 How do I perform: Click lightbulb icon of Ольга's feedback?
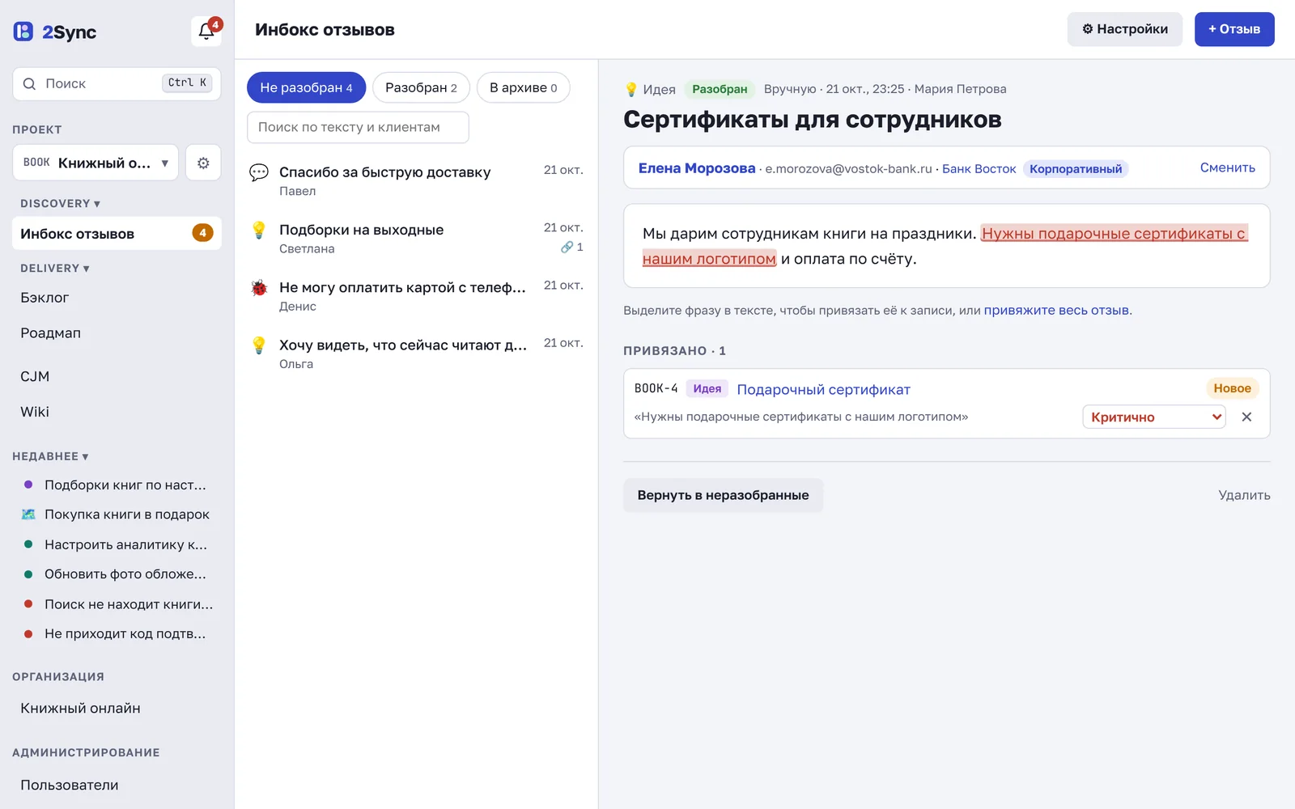pyautogui.click(x=259, y=345)
